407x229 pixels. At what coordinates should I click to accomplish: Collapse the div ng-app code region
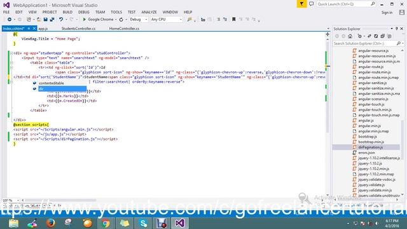[x=11, y=53]
